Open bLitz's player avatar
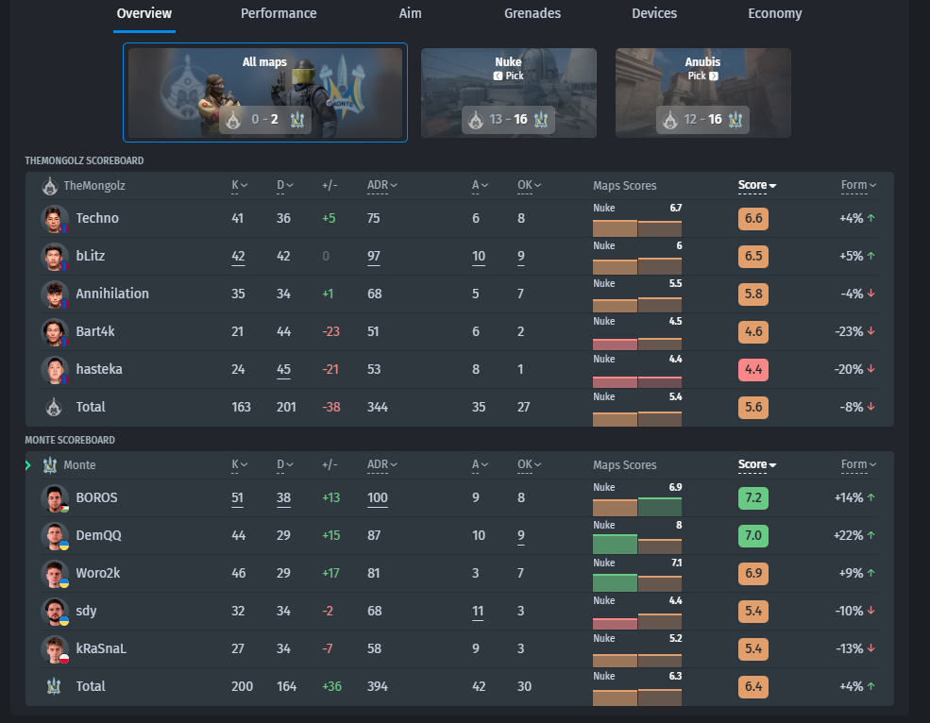Image resolution: width=930 pixels, height=723 pixels. coord(54,256)
